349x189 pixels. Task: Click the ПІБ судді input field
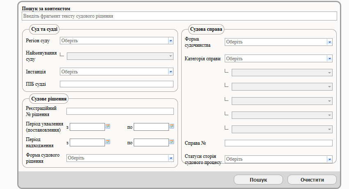(x=116, y=84)
